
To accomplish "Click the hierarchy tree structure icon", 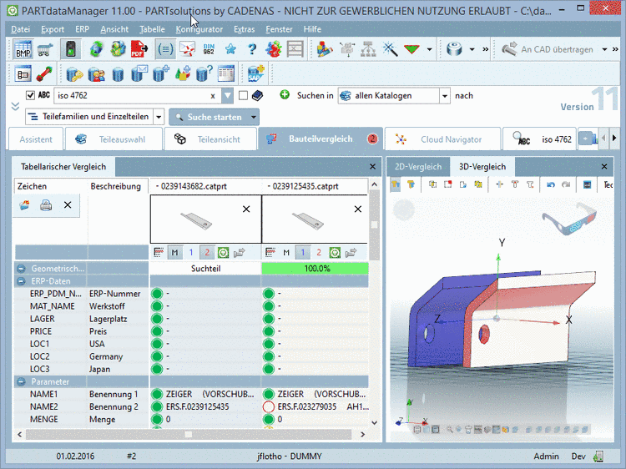I will click(368, 49).
